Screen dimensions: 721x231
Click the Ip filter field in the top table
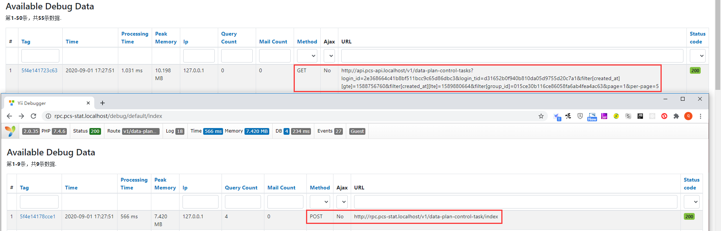(x=199, y=56)
